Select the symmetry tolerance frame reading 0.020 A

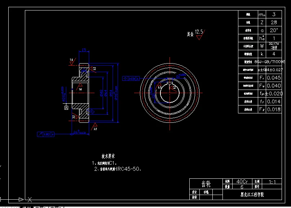[131, 79]
